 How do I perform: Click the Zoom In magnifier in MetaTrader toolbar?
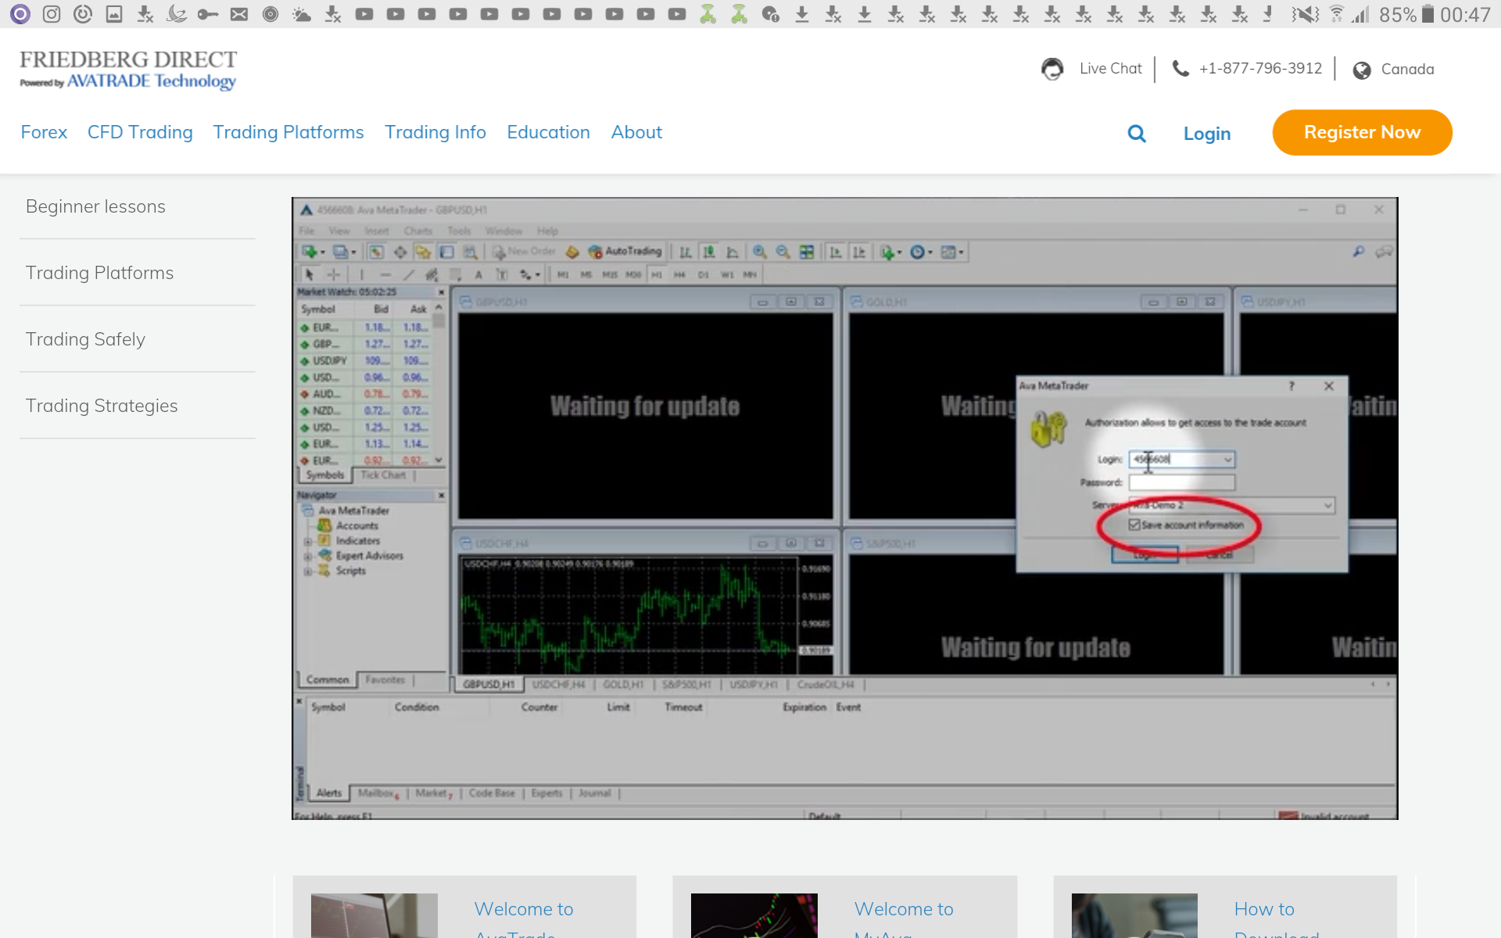(x=759, y=252)
